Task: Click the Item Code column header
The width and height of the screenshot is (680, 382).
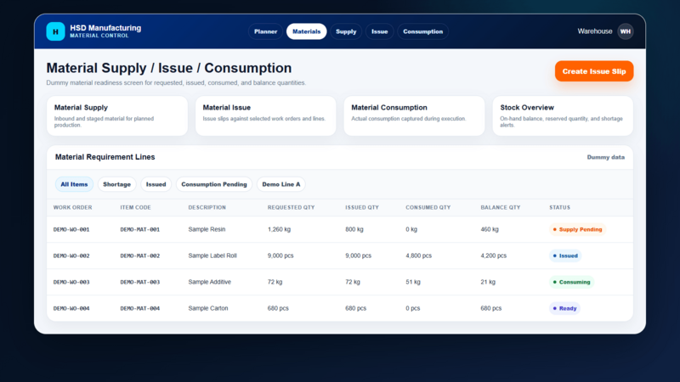Action: pos(135,207)
